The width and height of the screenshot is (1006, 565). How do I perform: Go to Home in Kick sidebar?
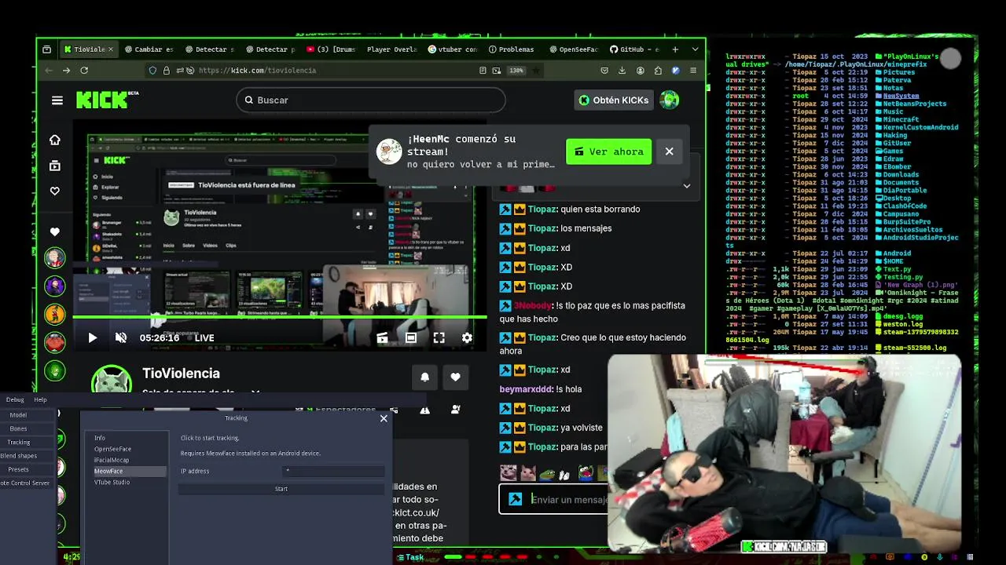(x=54, y=140)
